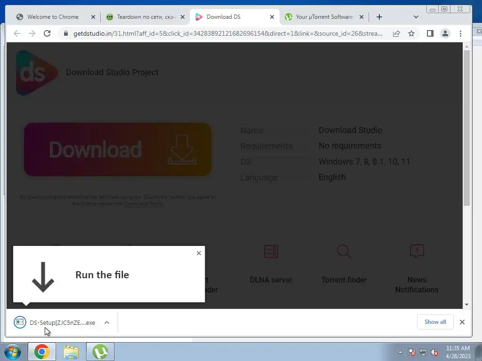Open the tab search dropdown chevron

(x=416, y=17)
